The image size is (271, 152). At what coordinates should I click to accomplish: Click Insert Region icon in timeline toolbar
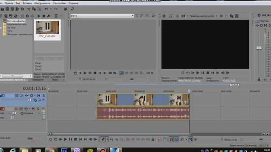point(165,139)
